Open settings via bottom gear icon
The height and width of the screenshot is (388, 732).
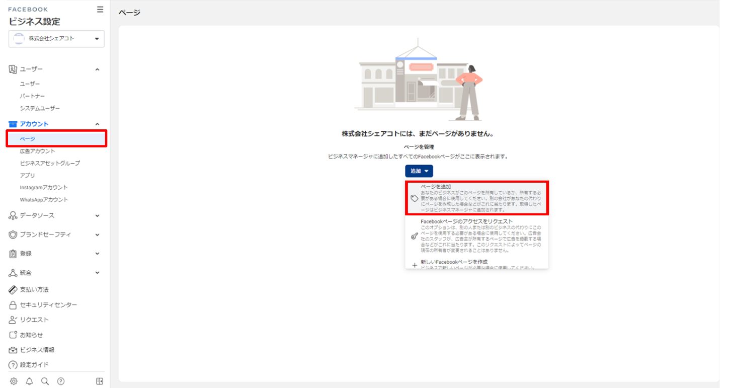(14, 381)
